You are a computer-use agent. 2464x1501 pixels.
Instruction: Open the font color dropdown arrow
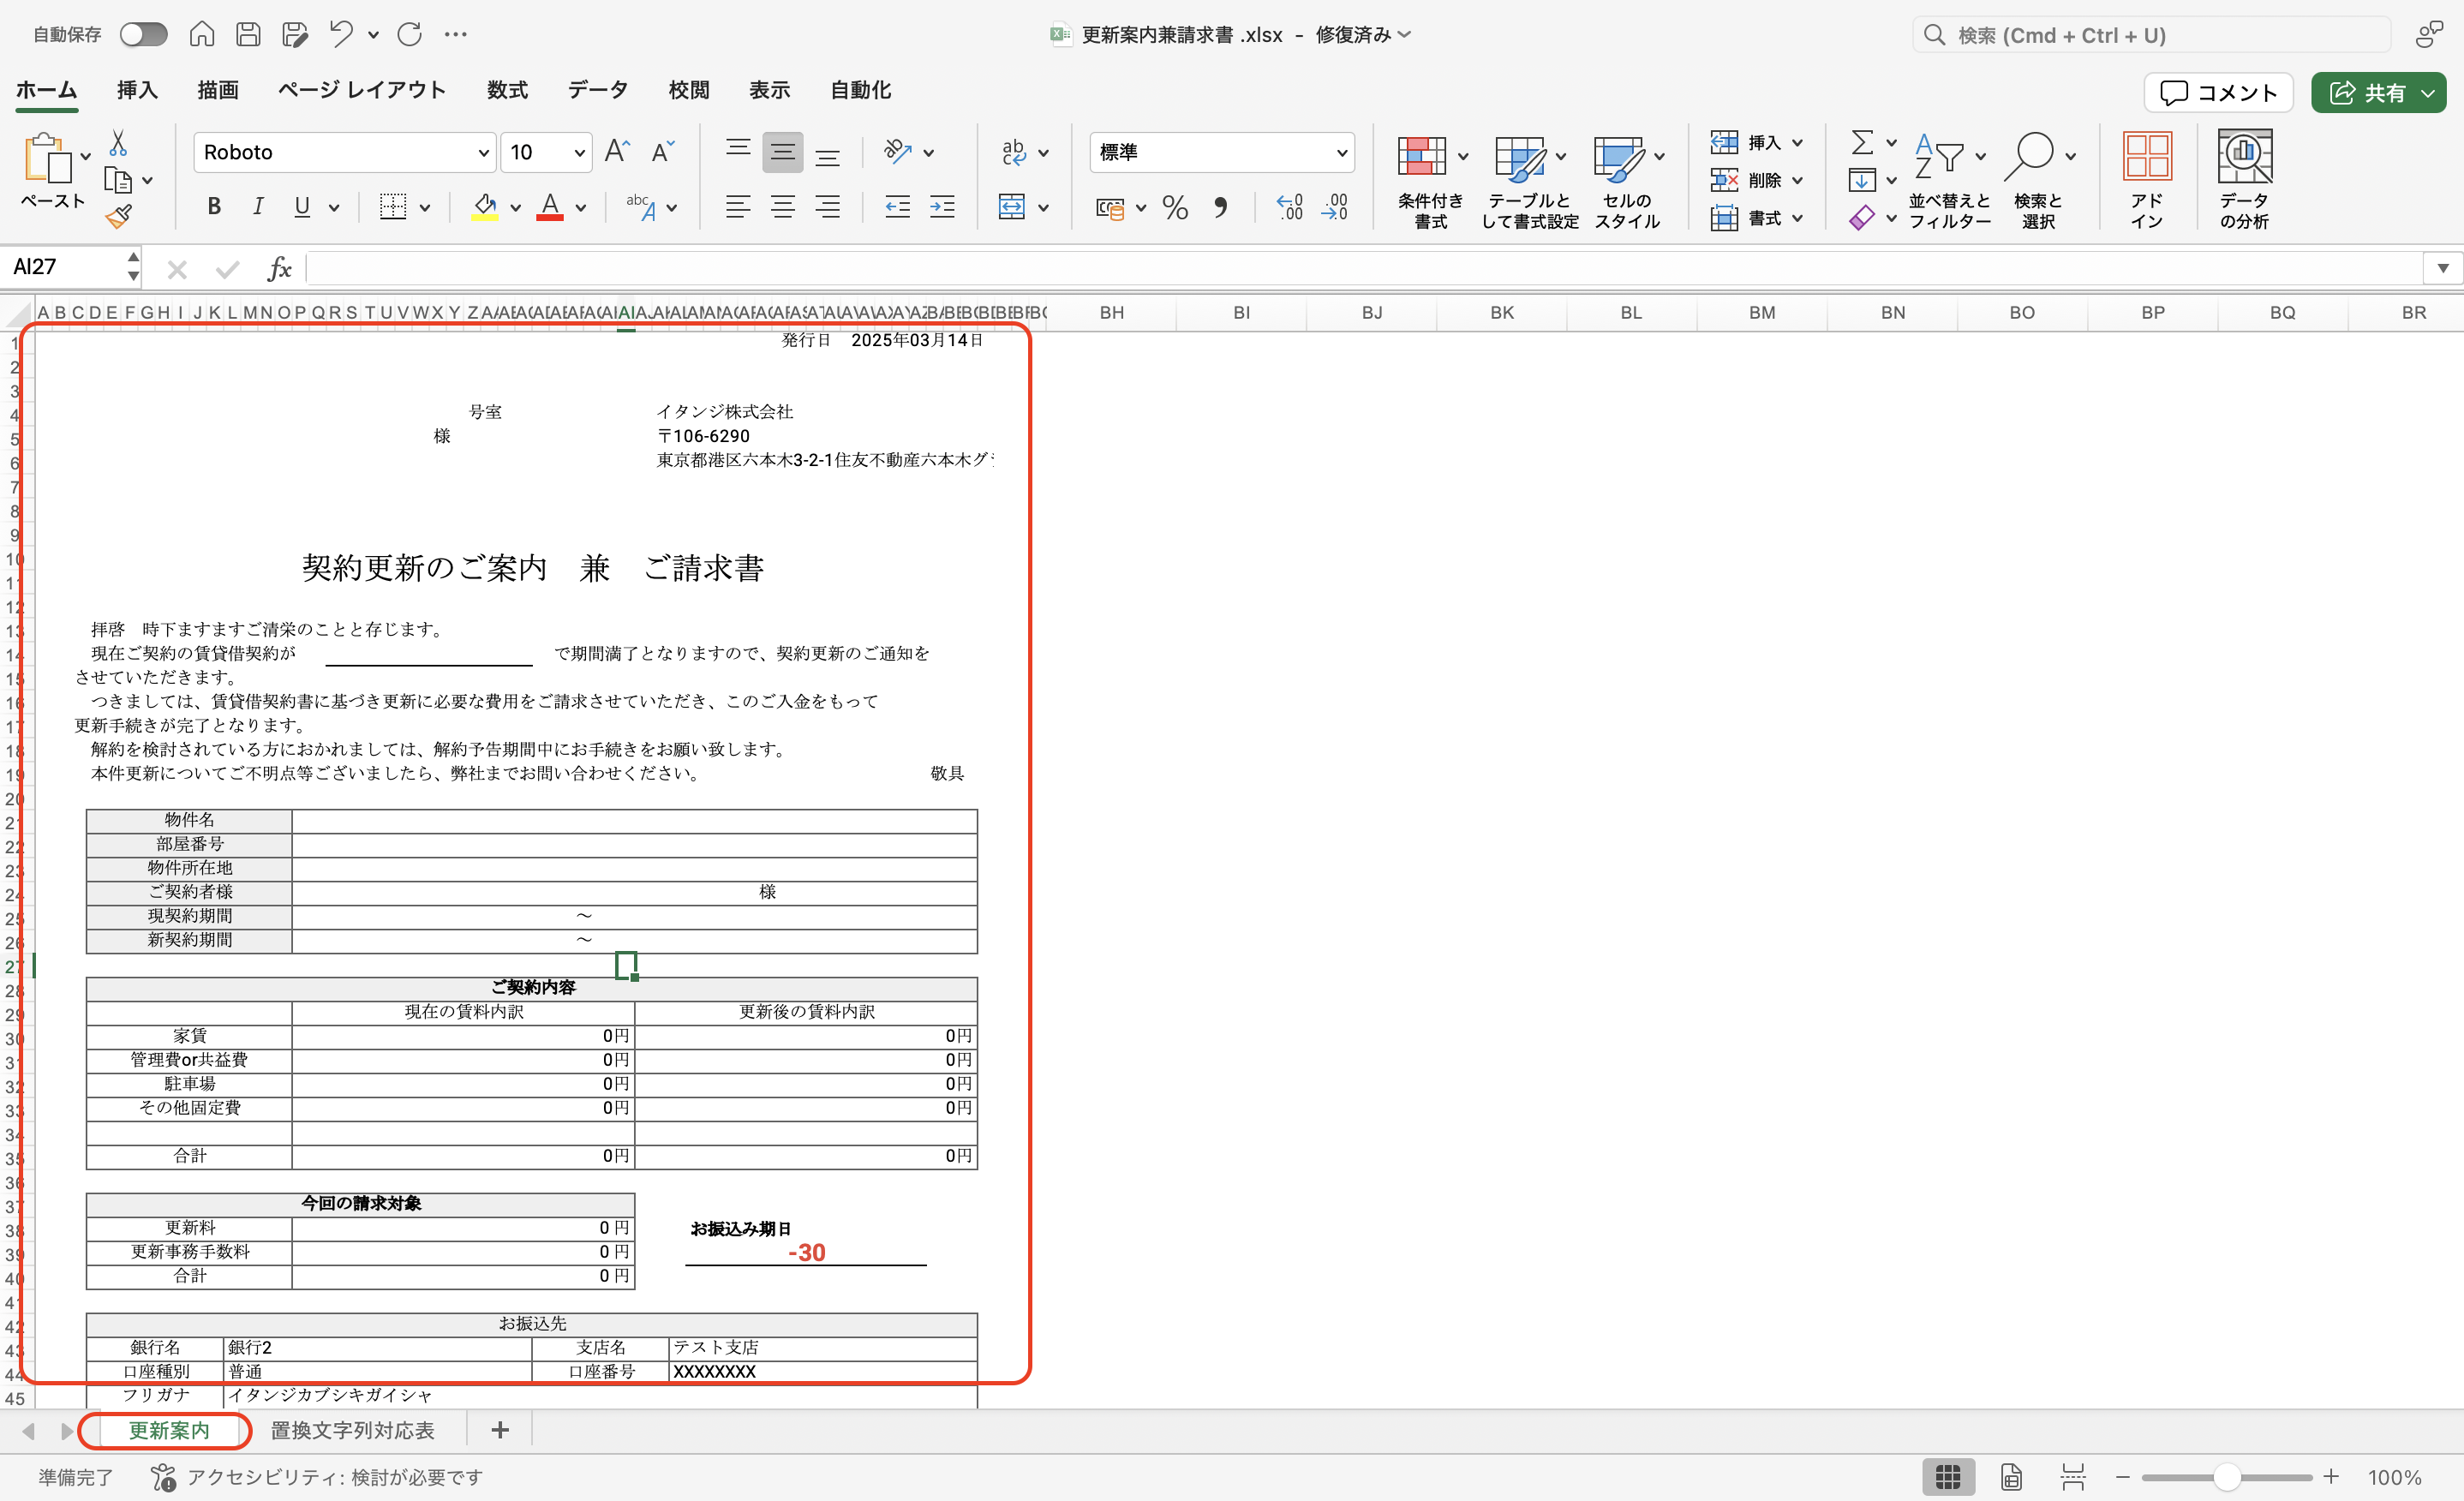581,208
